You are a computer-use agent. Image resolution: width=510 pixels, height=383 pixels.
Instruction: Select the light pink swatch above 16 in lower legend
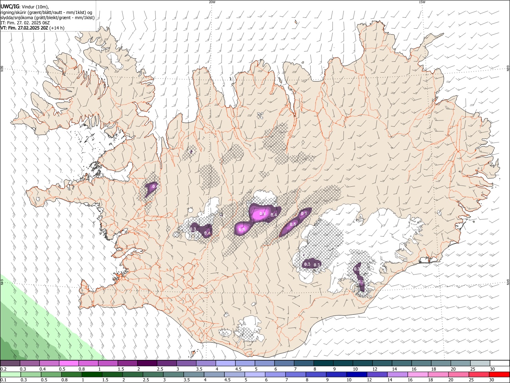pos(417,374)
